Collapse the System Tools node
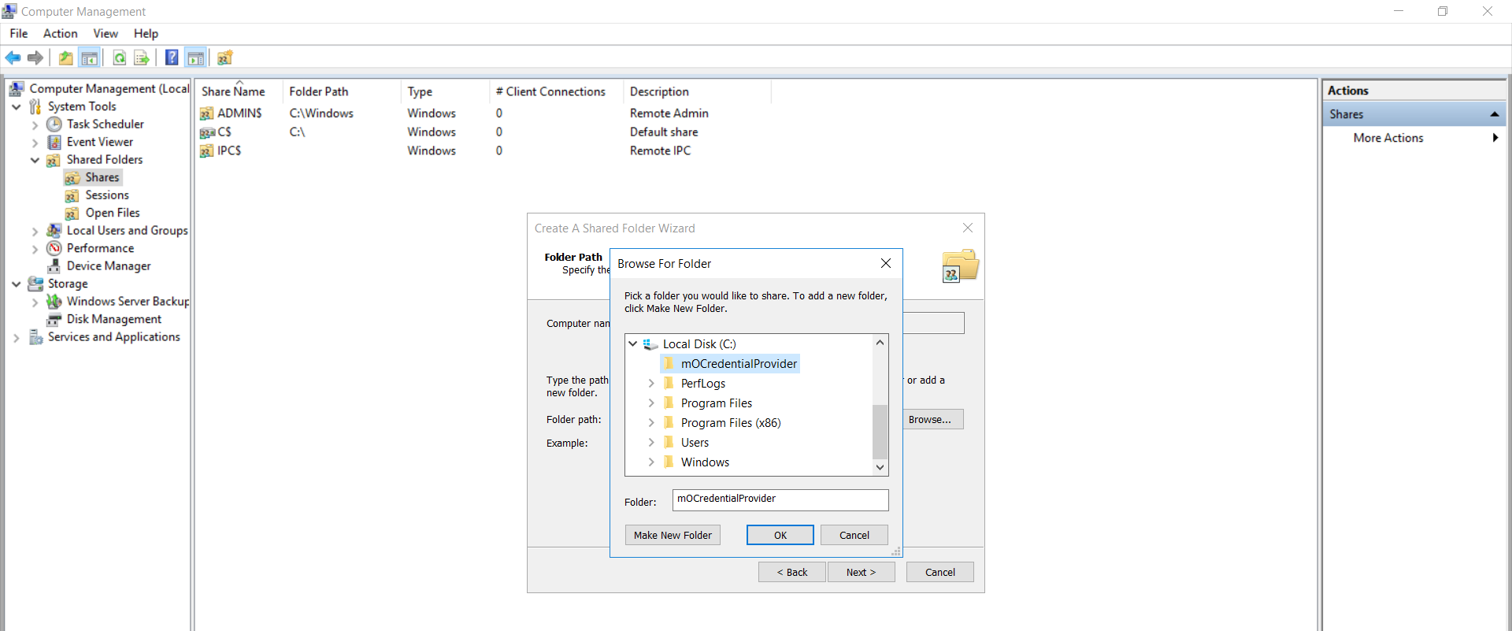 (x=16, y=106)
